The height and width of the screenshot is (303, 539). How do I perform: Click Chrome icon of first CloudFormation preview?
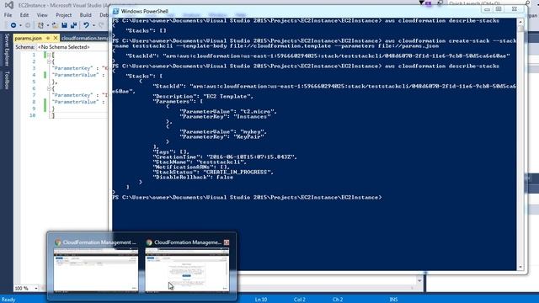pyautogui.click(x=58, y=242)
